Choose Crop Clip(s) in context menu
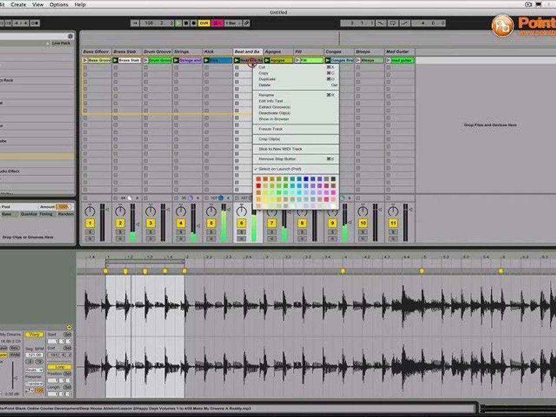This screenshot has height=417, width=556. 296,139
